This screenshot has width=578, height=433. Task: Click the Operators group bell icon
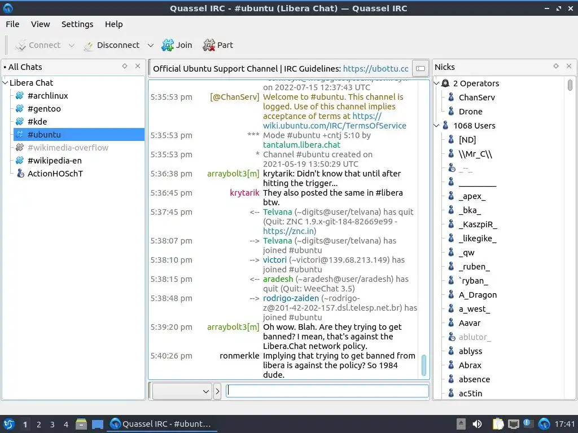445,83
